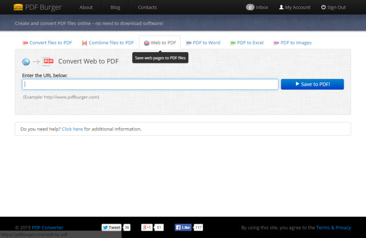Click the Tweet button
366x238 pixels.
click(112, 228)
